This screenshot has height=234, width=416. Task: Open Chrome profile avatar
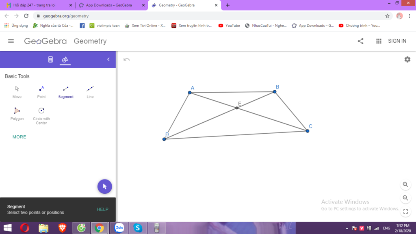pos(399,16)
